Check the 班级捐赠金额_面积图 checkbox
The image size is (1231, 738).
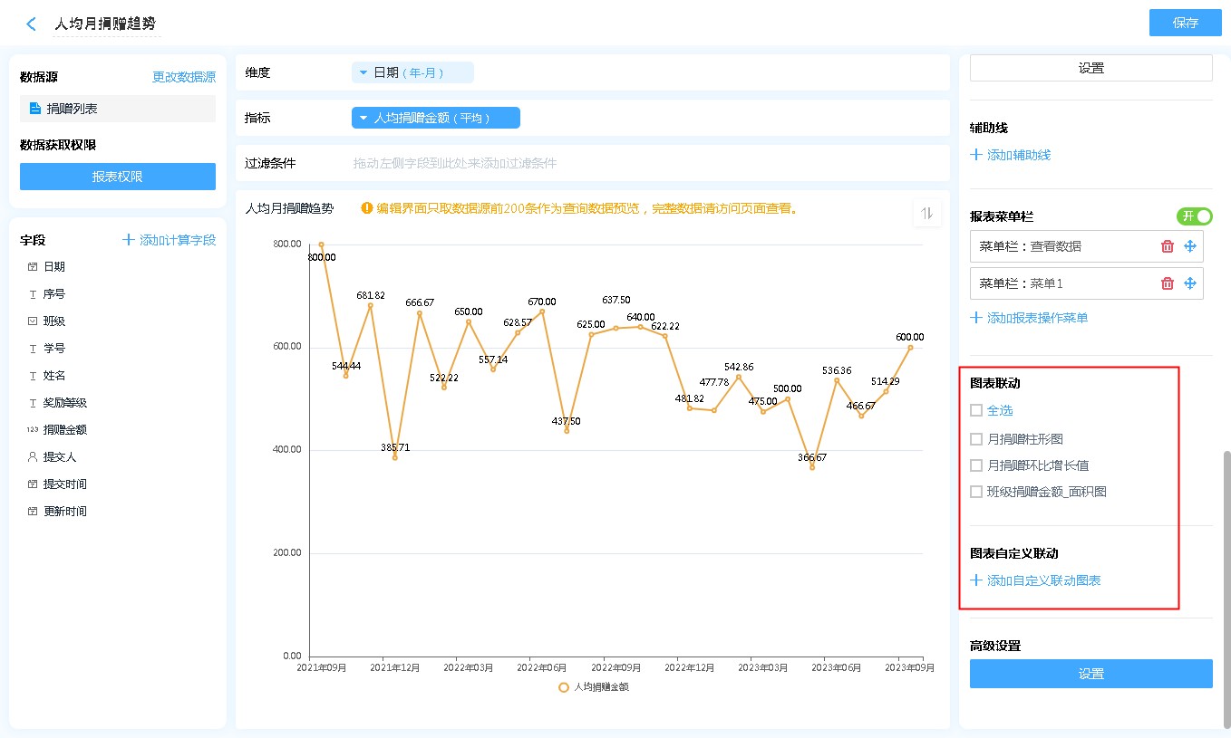tap(976, 492)
